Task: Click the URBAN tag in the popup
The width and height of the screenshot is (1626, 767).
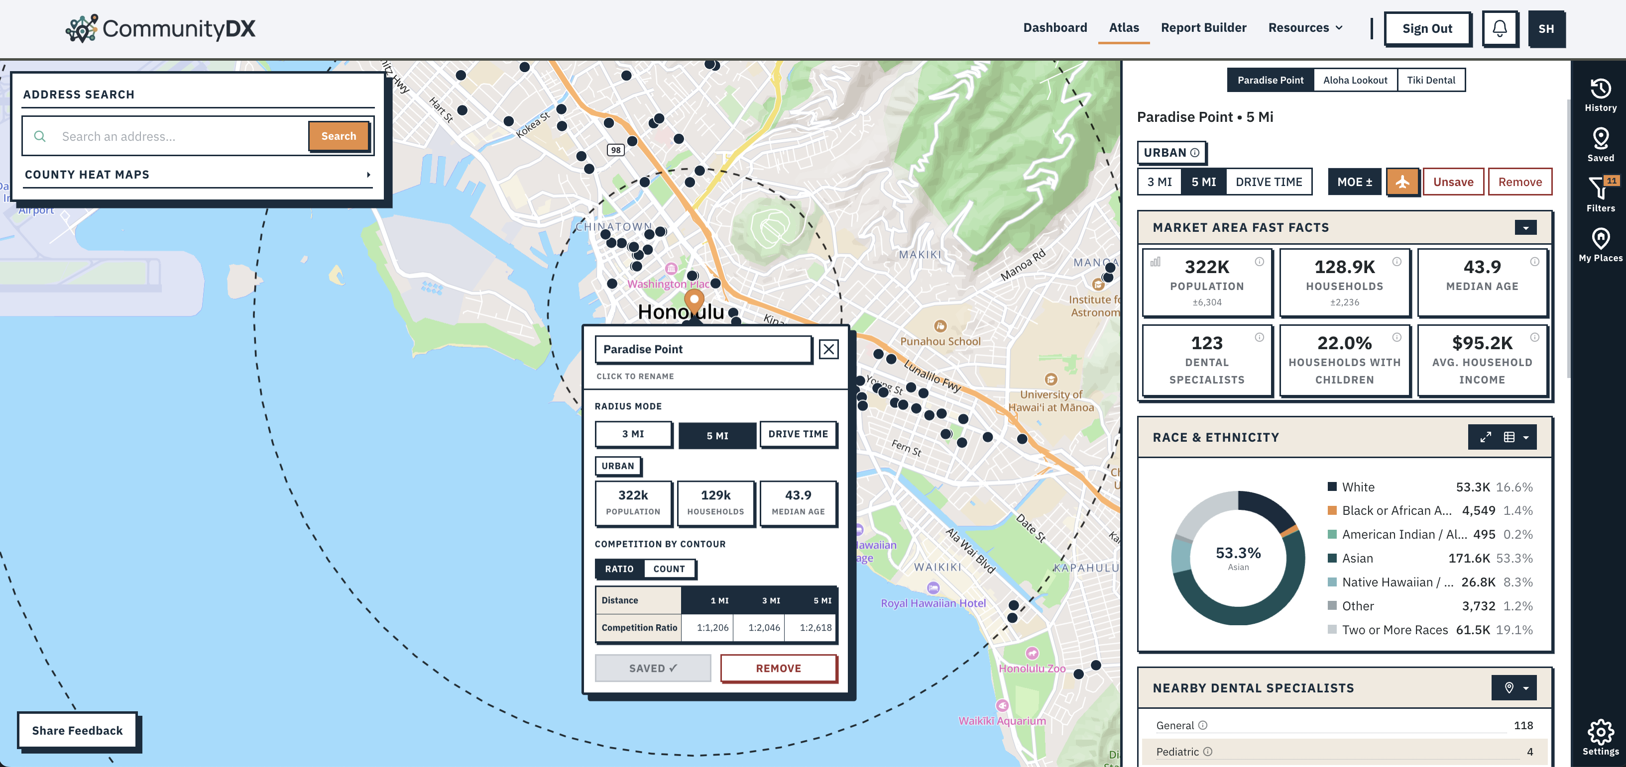Action: (x=617, y=466)
